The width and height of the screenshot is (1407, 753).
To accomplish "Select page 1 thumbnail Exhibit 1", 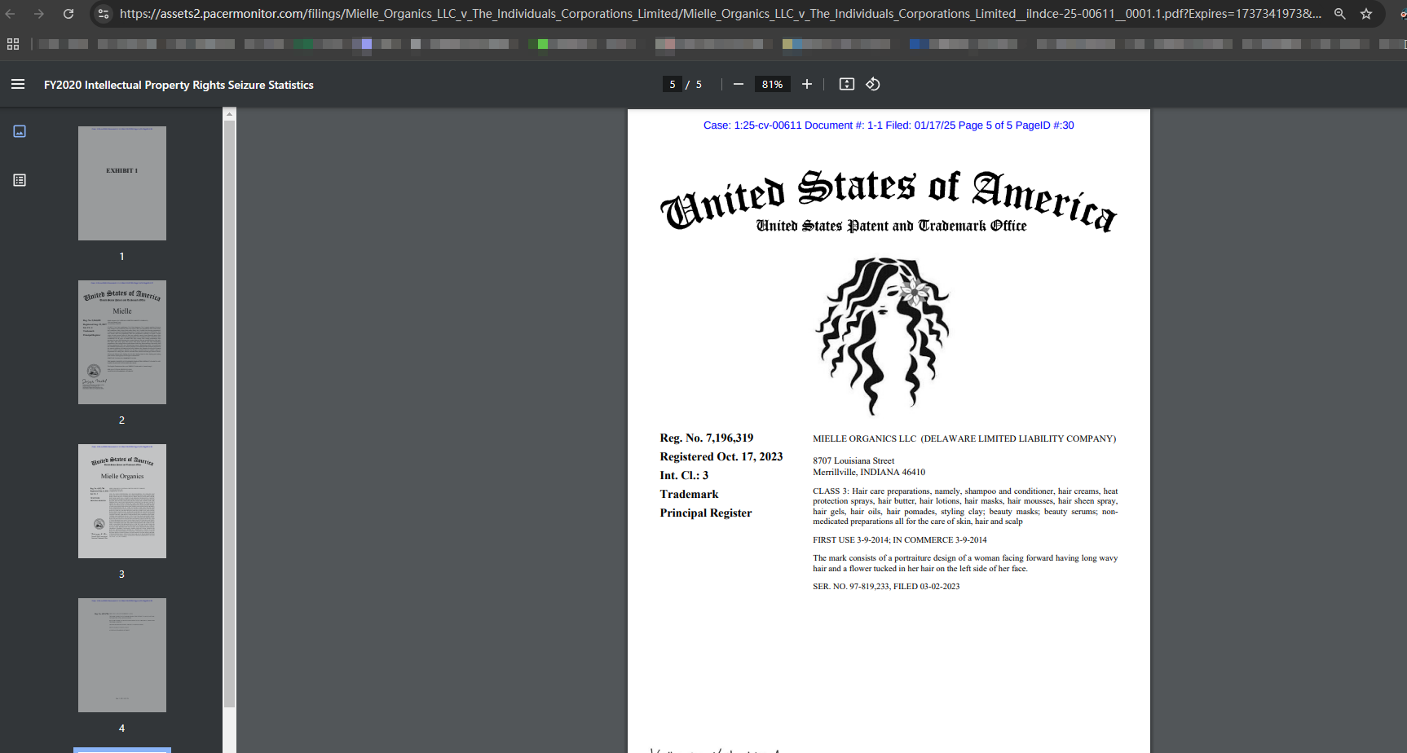I will [122, 183].
